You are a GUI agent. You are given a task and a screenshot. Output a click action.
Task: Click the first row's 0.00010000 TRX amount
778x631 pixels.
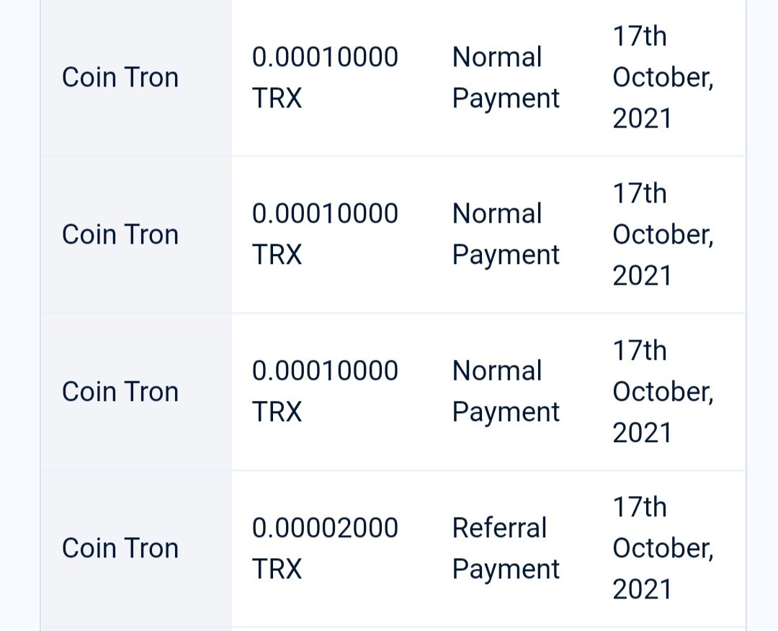325,77
